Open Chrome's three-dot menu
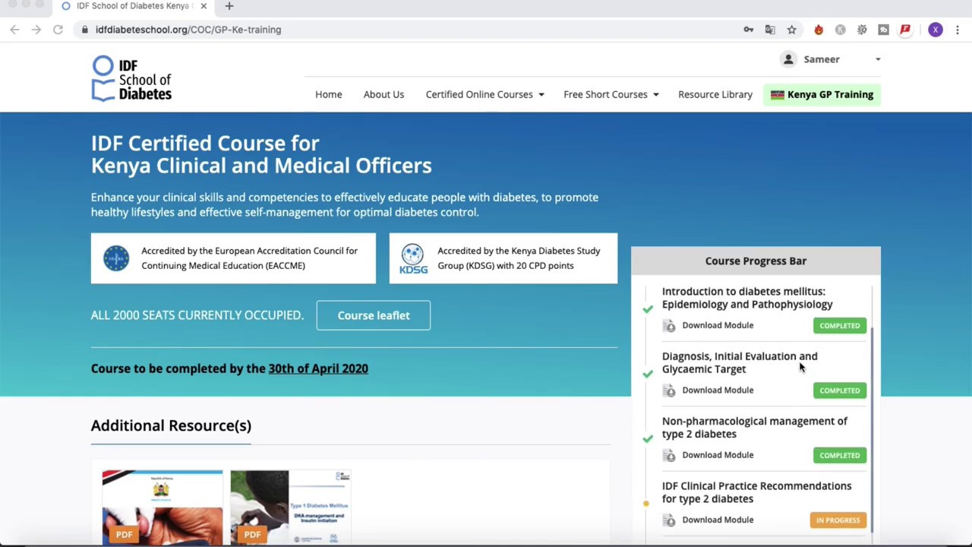This screenshot has width=972, height=547. click(x=958, y=30)
